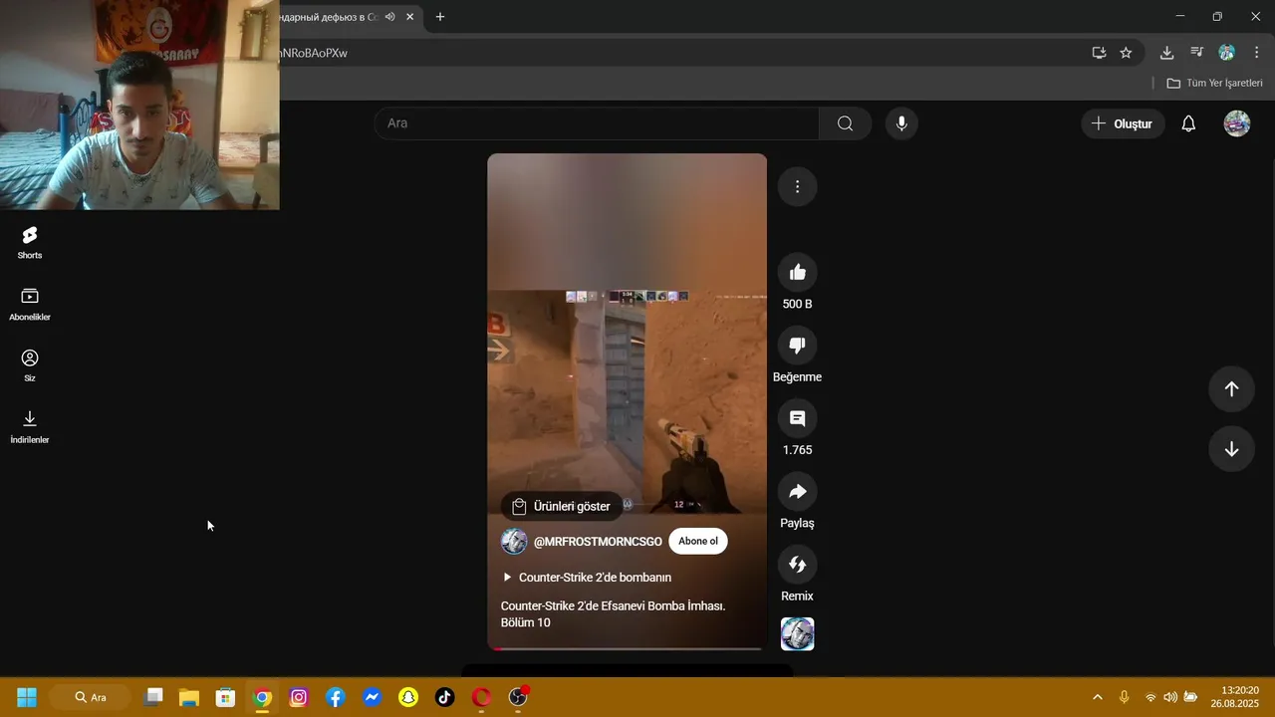The width and height of the screenshot is (1275, 717).
Task: Subscribe with the Abone ol button
Action: point(698,542)
